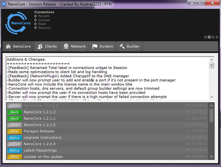Click the date 11/25/2014
Viewport: 221px width, 167px height.
pyautogui.click(x=196, y=118)
